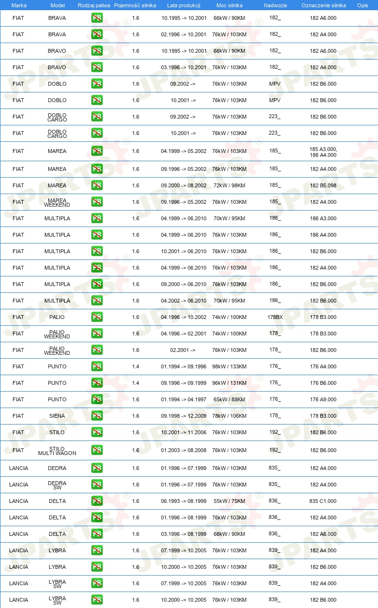Select engine code 182 B5.098 cell
Screen dimensions: 378x608
pyautogui.click(x=323, y=185)
